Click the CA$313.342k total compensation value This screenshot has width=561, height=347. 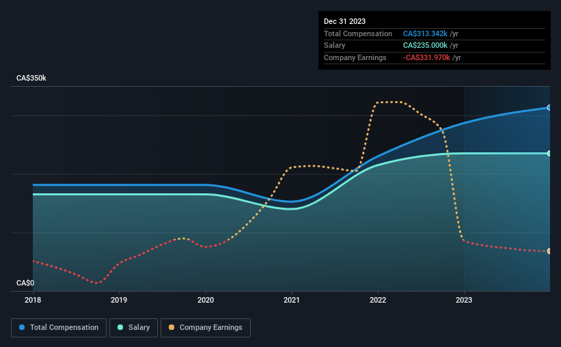point(425,33)
